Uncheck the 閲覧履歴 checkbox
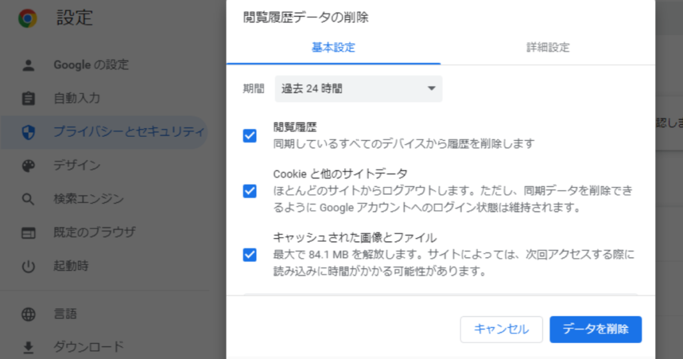683x359 pixels. coord(250,135)
